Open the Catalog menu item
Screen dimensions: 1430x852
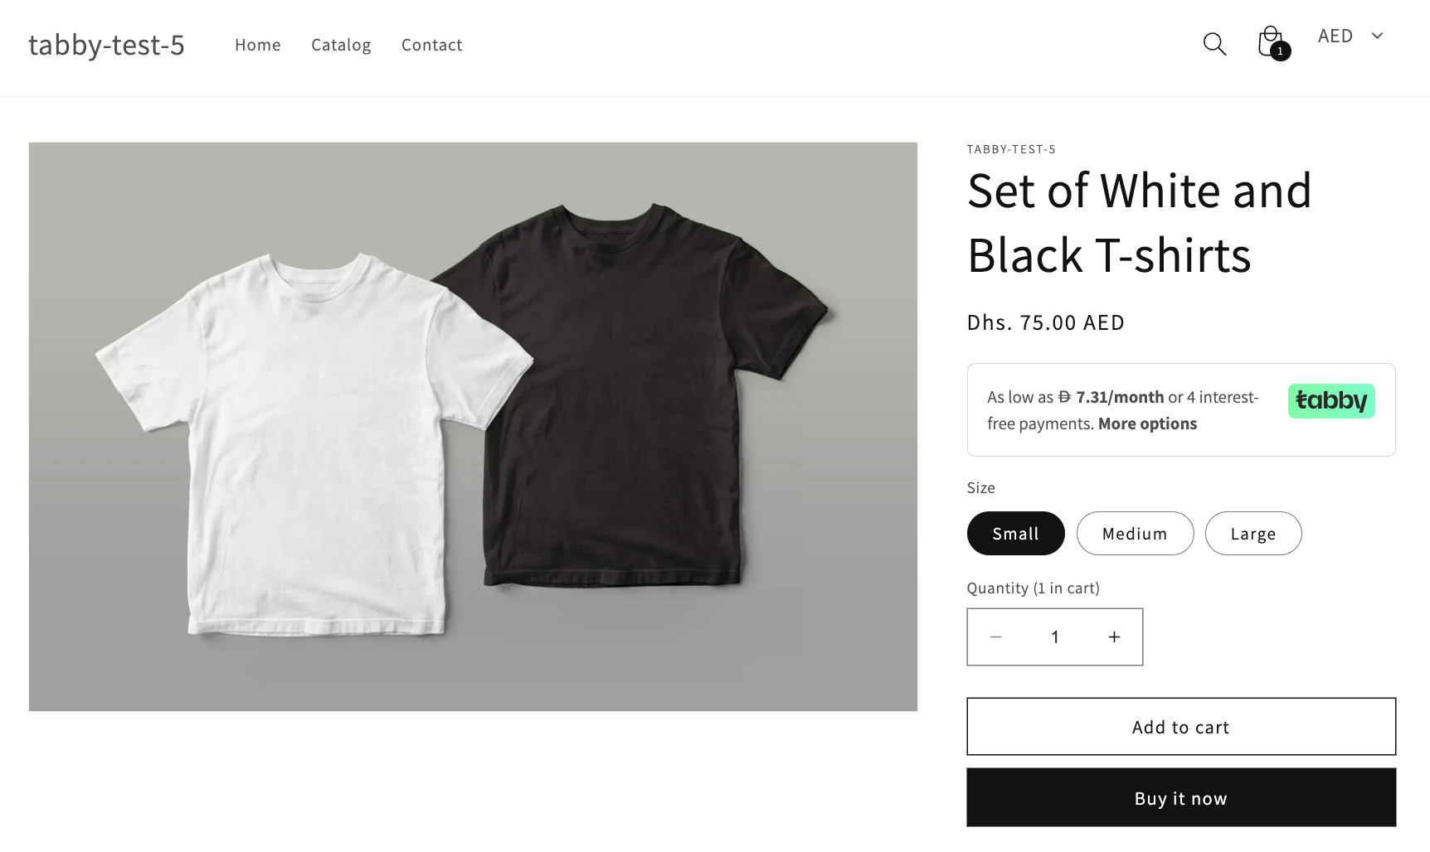340,45
